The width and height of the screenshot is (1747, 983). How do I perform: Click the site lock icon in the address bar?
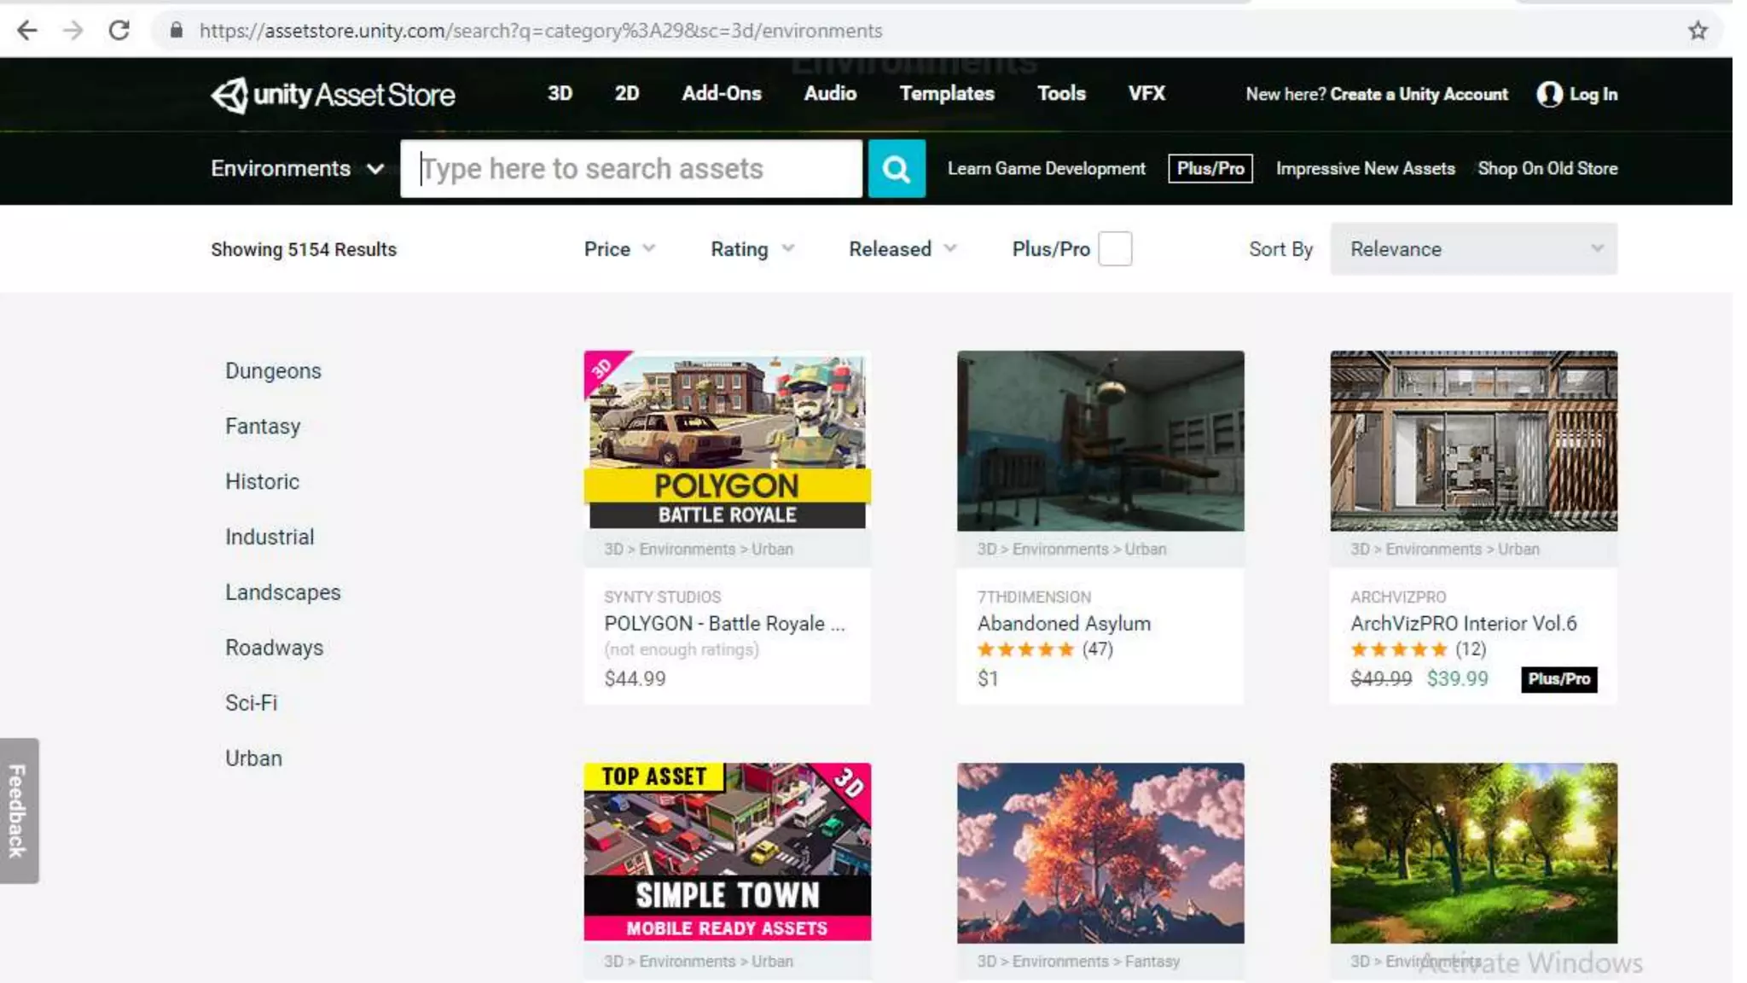pos(176,31)
